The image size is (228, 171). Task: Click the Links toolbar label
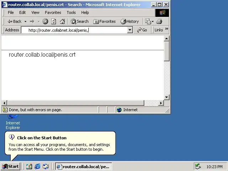[x=159, y=30]
